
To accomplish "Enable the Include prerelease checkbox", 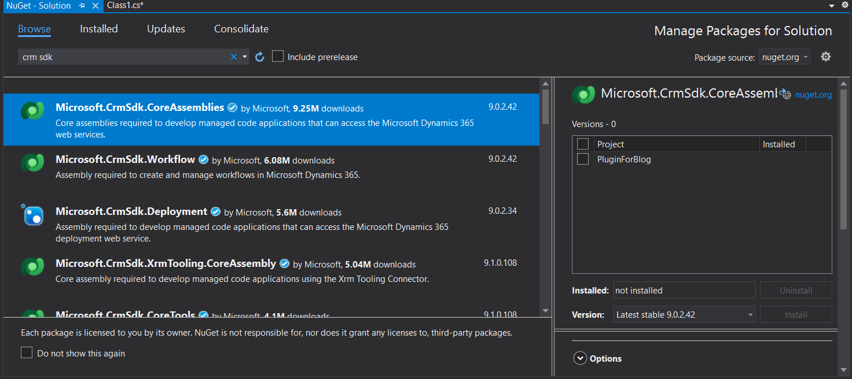I will pyautogui.click(x=278, y=57).
